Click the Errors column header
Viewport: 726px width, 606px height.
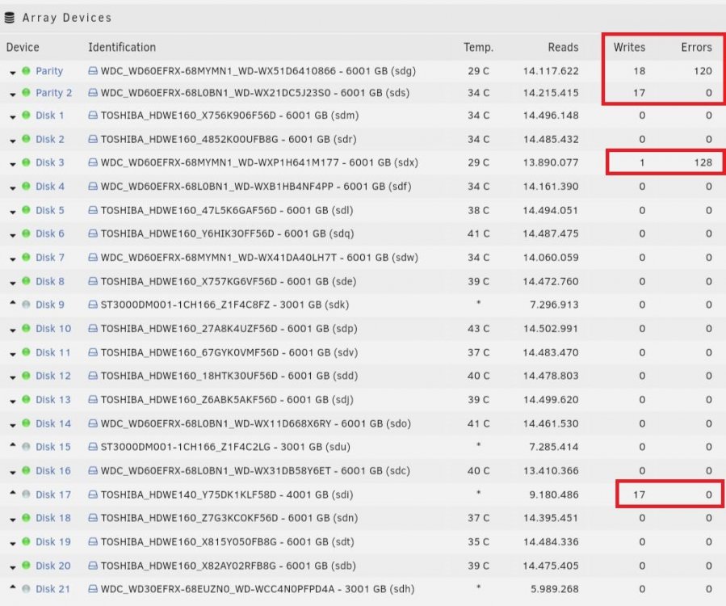tap(696, 47)
